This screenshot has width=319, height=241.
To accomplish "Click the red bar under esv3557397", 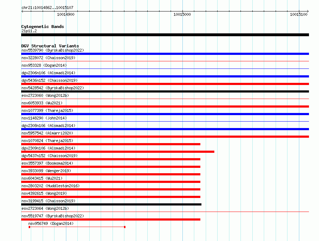I will (x=111, y=167).
